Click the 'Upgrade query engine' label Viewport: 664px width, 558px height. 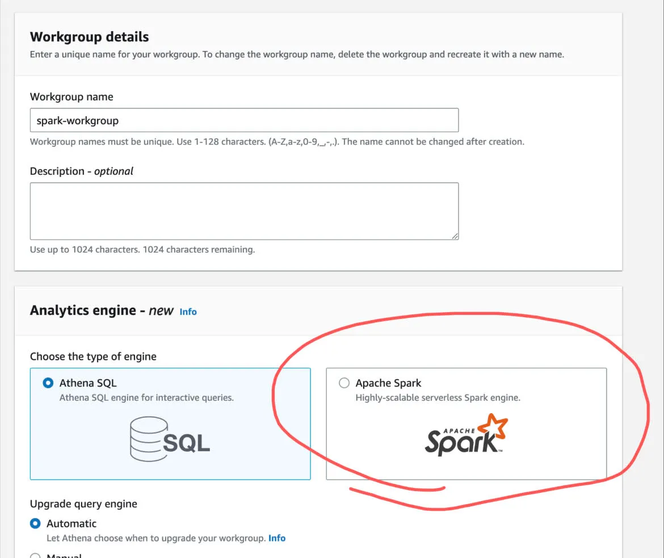(83, 504)
